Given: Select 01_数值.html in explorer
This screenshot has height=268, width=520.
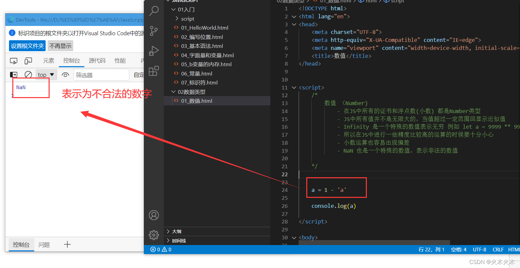Looking at the screenshot, I should (x=217, y=101).
